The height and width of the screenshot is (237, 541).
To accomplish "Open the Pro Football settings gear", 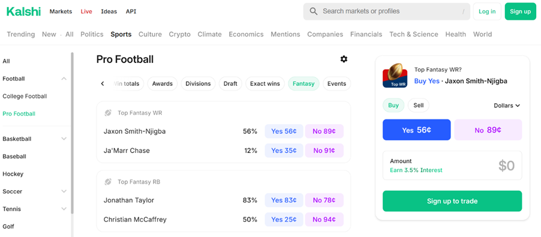I will click(344, 59).
